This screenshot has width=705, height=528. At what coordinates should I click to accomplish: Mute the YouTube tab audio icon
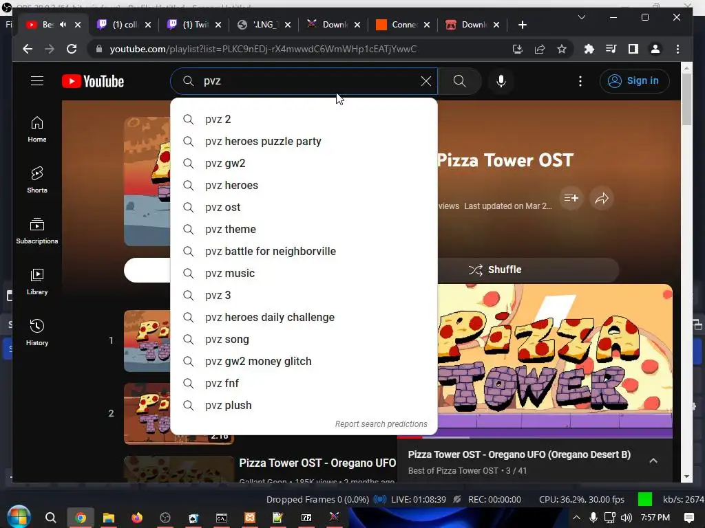(63, 25)
